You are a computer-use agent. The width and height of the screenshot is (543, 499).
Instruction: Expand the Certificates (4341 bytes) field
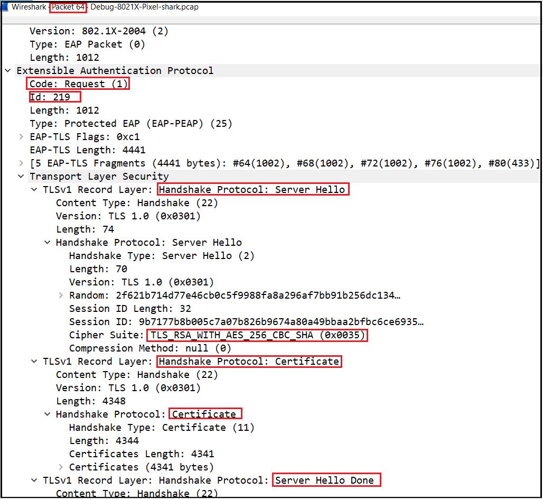click(x=61, y=467)
